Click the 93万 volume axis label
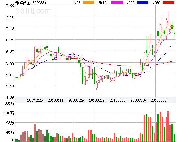 (x=10, y=123)
